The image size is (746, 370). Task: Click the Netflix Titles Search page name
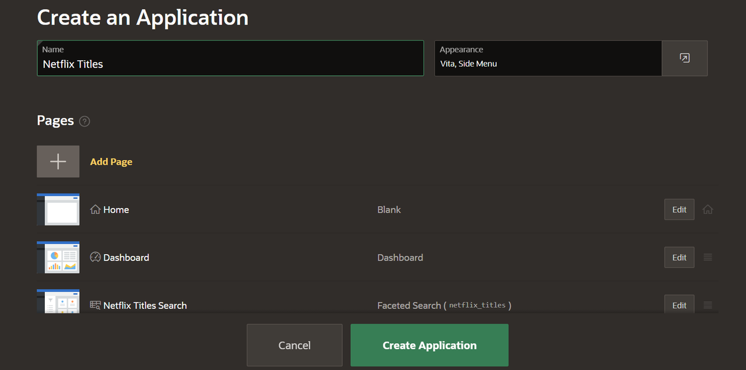145,305
